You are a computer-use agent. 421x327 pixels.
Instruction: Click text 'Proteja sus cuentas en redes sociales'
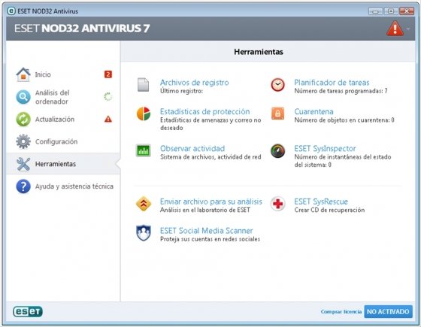(x=210, y=239)
